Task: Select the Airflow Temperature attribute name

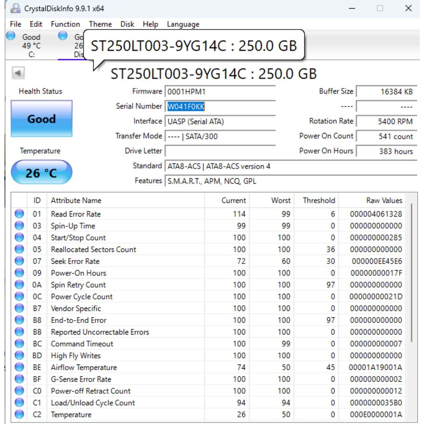Action: [x=84, y=367]
